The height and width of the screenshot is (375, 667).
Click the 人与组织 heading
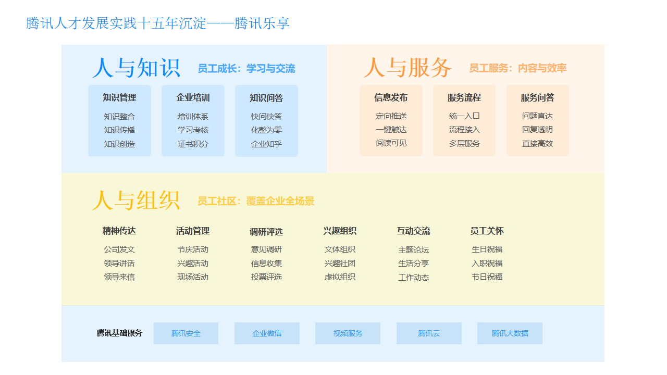pos(136,201)
